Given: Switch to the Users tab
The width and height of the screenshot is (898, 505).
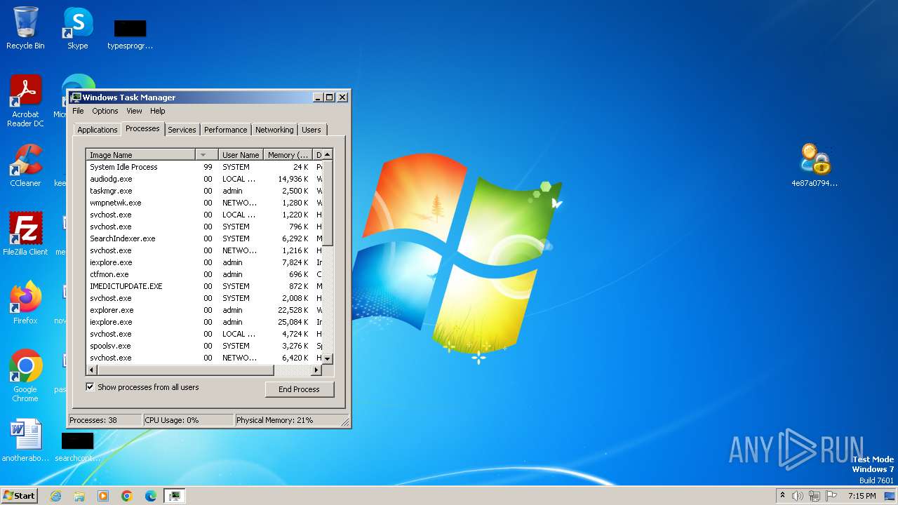Looking at the screenshot, I should 311,130.
